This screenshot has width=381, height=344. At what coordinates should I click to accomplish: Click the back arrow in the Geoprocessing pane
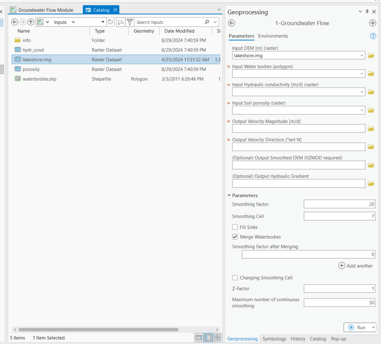[x=232, y=23]
